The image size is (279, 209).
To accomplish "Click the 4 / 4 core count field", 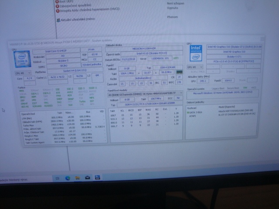I will pyautogui.click(x=29, y=78).
